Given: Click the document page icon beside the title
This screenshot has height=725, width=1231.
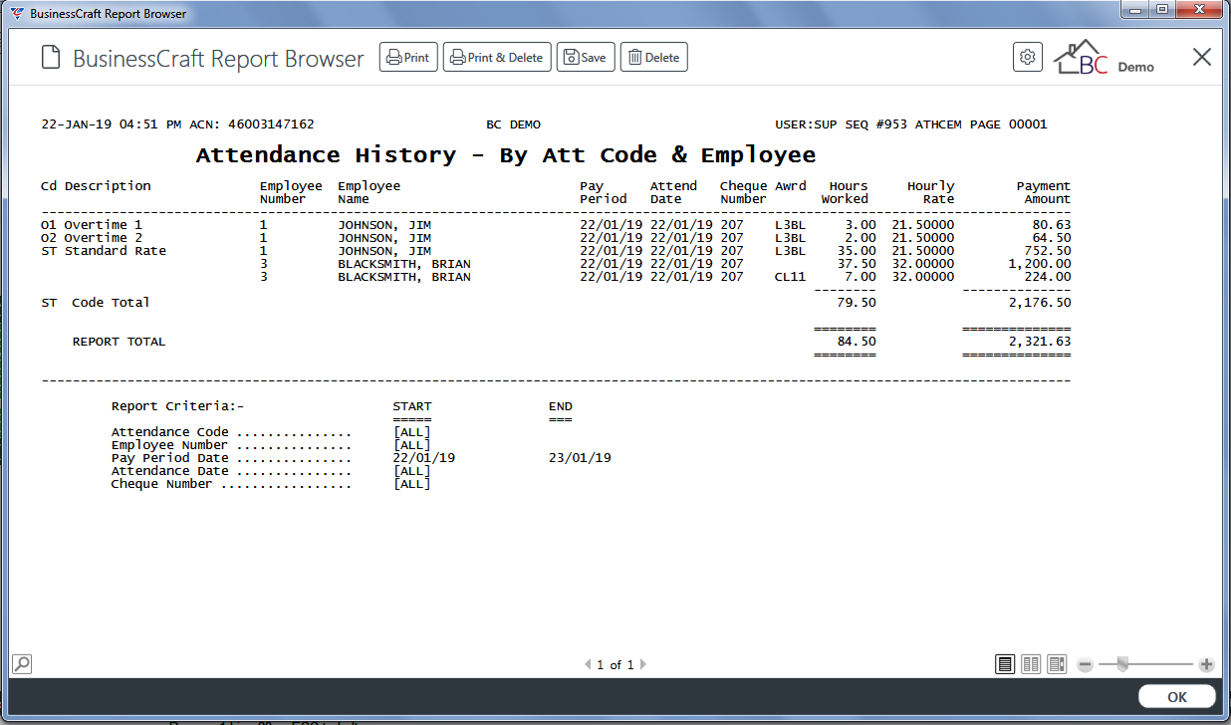Looking at the screenshot, I should click(x=51, y=58).
